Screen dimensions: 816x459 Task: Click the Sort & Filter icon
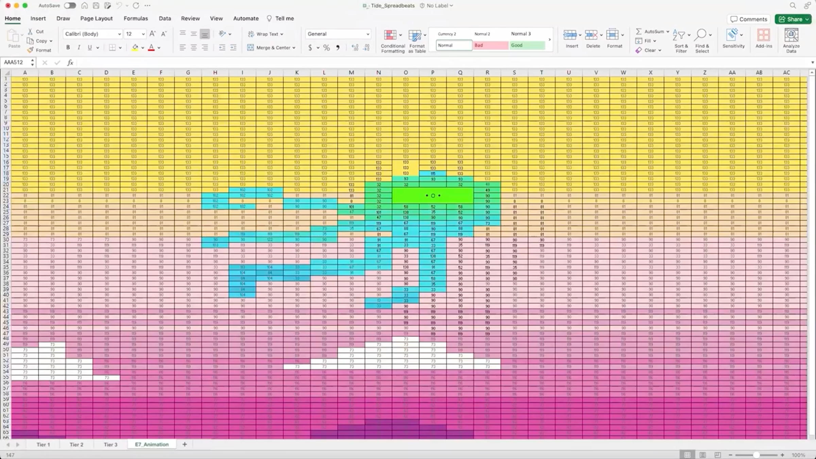pyautogui.click(x=679, y=35)
